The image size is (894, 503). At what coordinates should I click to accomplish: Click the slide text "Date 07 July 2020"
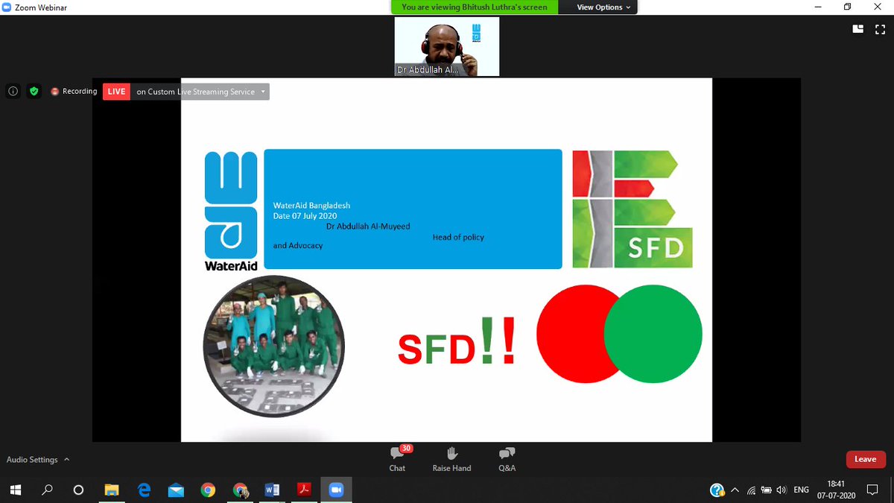[305, 216]
